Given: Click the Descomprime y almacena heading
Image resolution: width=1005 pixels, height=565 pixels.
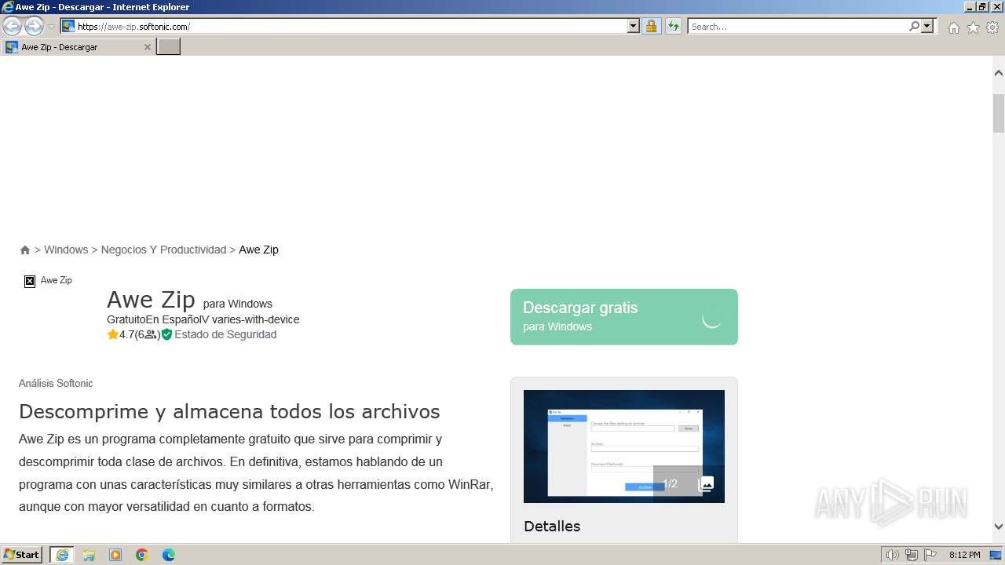Looking at the screenshot, I should pos(229,411).
